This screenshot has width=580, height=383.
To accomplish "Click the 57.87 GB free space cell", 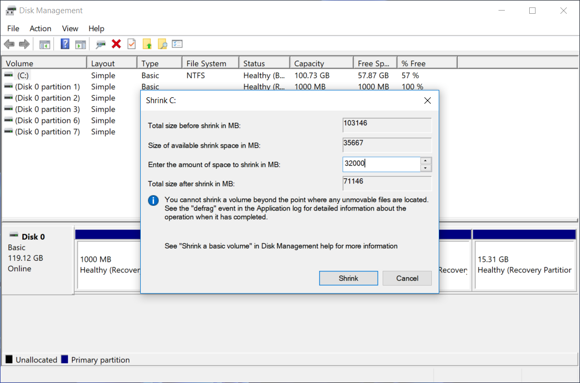I will (373, 76).
